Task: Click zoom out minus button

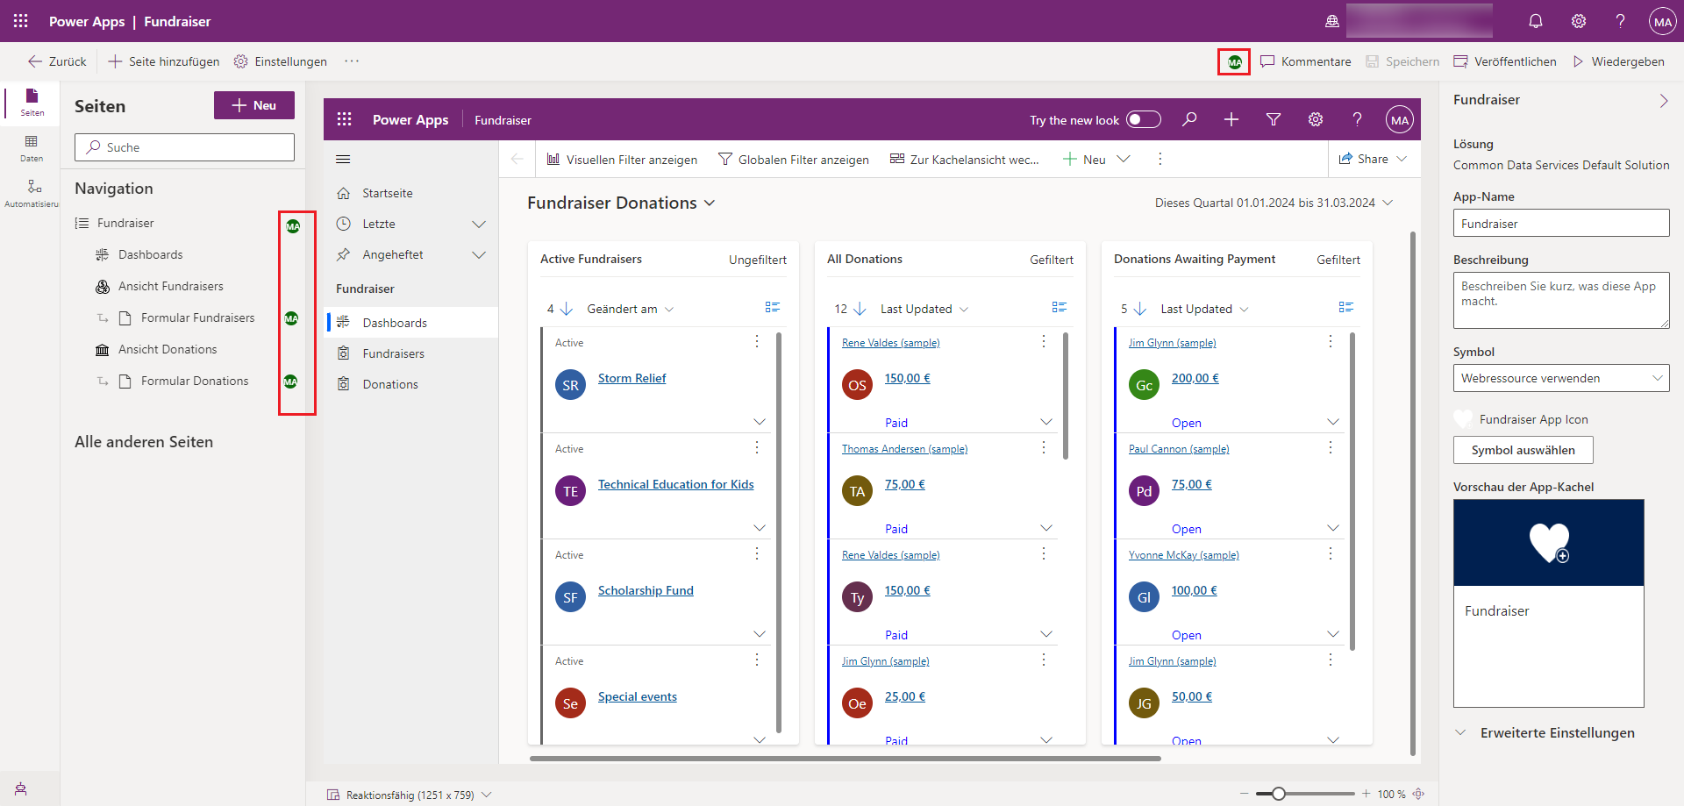Action: click(1244, 794)
